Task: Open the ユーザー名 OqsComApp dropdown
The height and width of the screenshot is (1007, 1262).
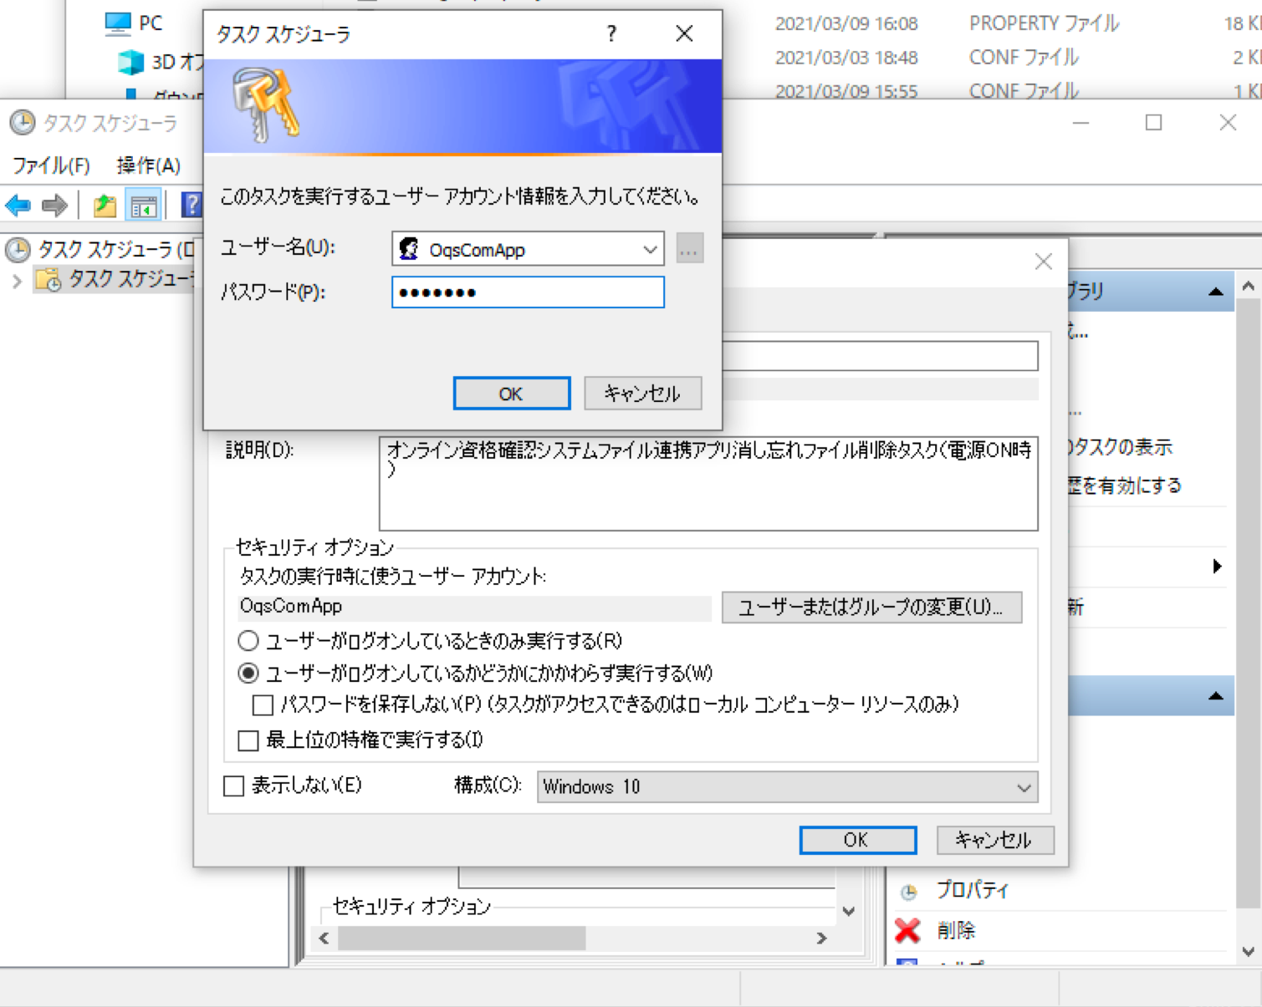Action: click(649, 250)
